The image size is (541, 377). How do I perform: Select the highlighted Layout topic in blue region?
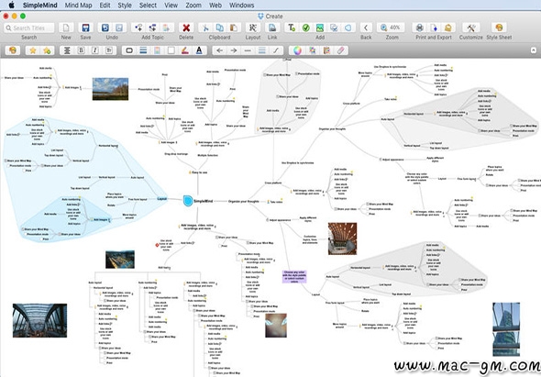pyautogui.click(x=161, y=199)
